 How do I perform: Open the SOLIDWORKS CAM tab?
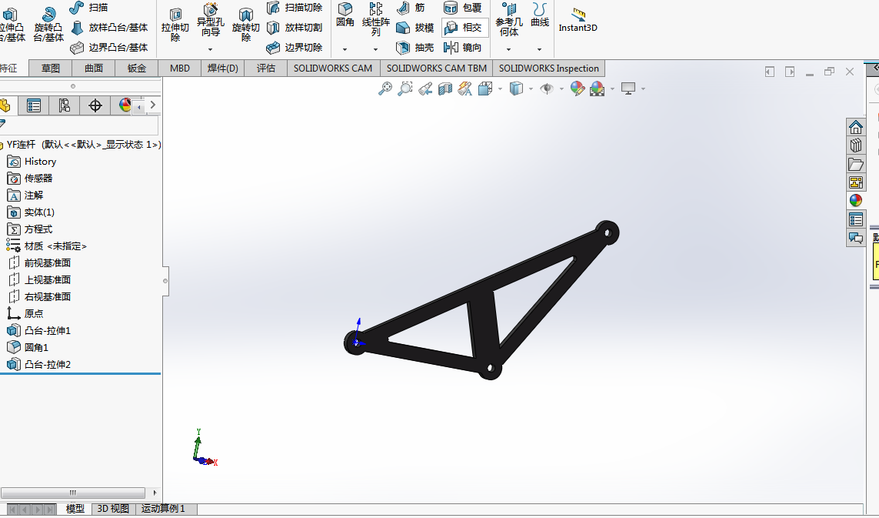pos(333,69)
